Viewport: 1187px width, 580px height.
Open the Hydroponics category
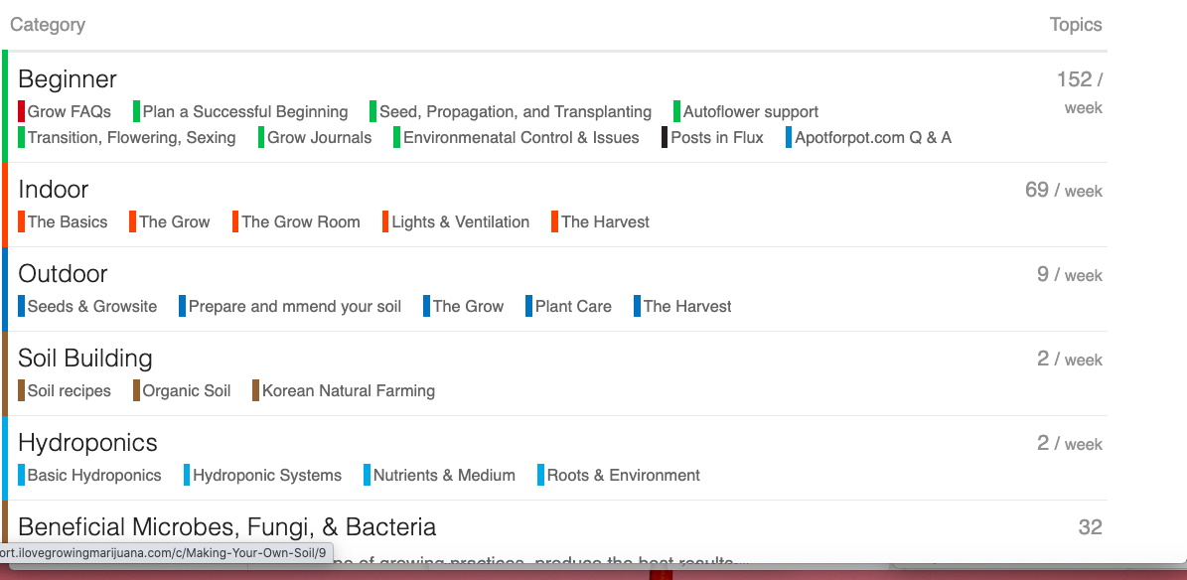pyautogui.click(x=87, y=443)
